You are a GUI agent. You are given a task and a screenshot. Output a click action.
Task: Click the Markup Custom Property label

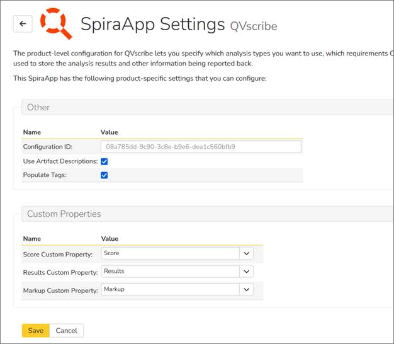coord(60,290)
